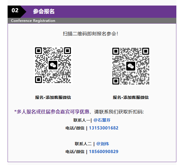Screen dimensions: 186x165
Task: Open contact link @石慧芬
Action: tap(102, 120)
